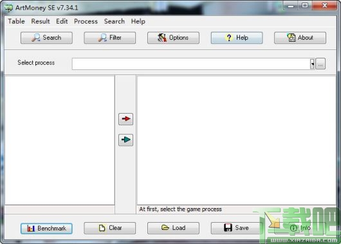This screenshot has width=341, height=244.
Task: Open the About dialog button
Action: (x=300, y=38)
